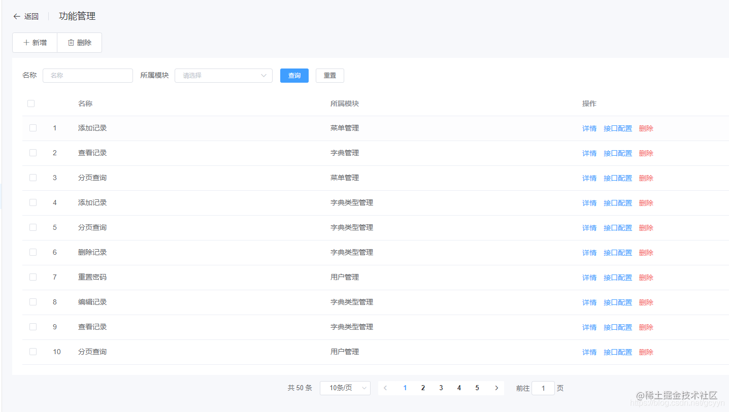Focus the 名称 search input field

pos(88,76)
